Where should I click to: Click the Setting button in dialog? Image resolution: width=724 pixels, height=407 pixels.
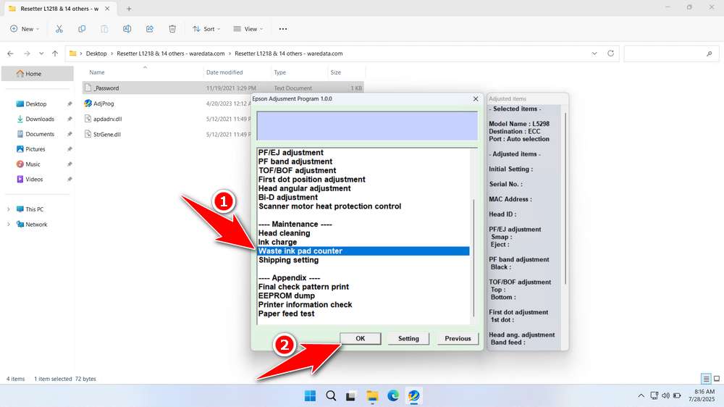tap(408, 339)
